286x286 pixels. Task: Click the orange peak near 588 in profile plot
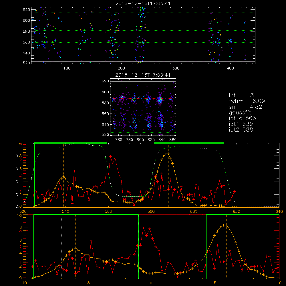(x=167, y=154)
